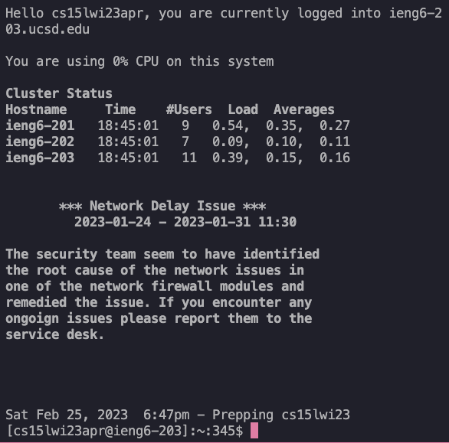Click the hostname ieng6-202 row
The width and height of the screenshot is (449, 443).
click(178, 142)
